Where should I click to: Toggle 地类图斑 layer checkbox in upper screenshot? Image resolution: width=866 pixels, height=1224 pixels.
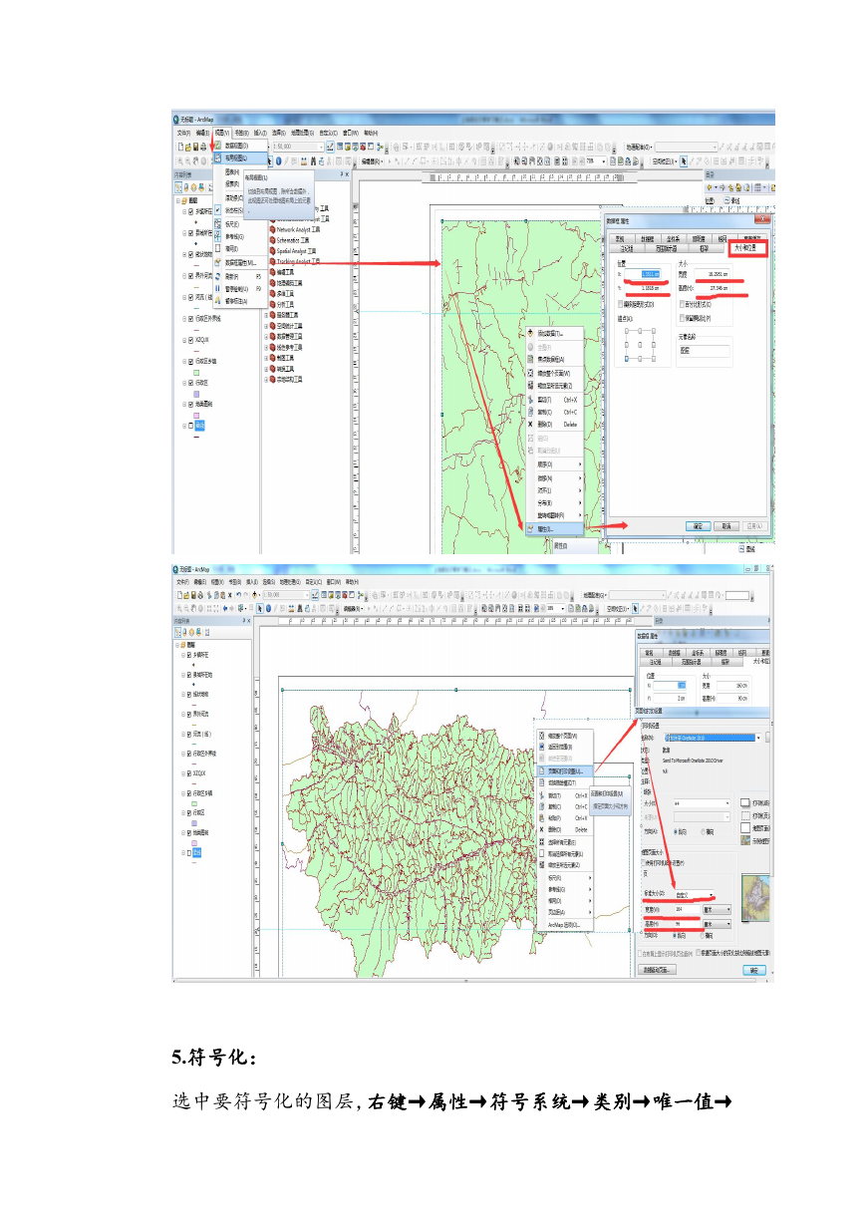190,404
